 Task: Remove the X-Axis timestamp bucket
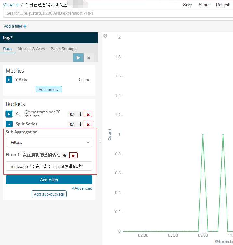[x=88, y=114]
